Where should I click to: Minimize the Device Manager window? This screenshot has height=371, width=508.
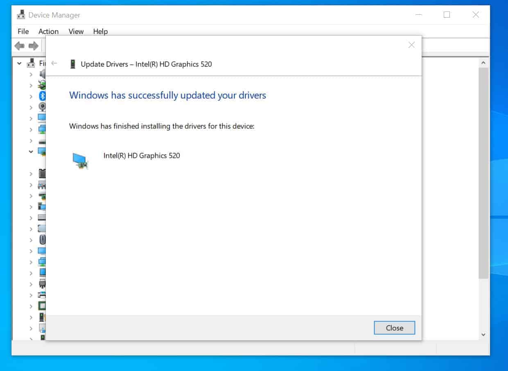click(419, 15)
